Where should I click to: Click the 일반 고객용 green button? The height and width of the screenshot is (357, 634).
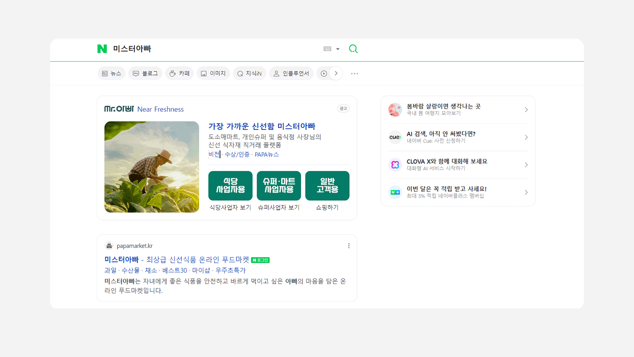[327, 186]
